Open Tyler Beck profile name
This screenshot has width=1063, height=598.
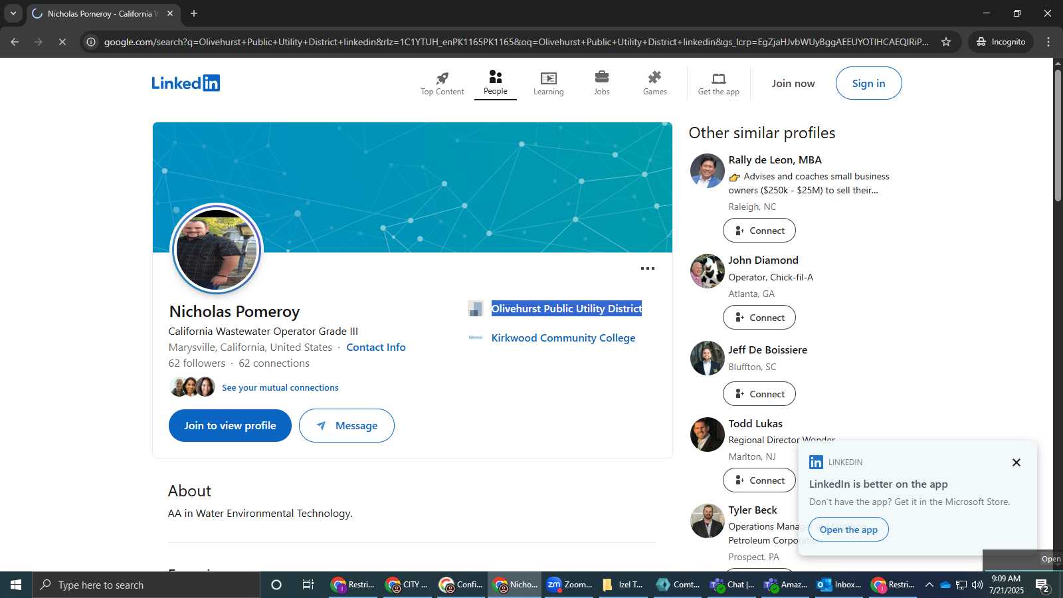(x=753, y=510)
